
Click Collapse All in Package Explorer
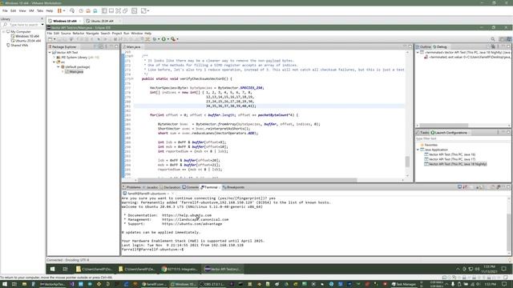pos(95,47)
